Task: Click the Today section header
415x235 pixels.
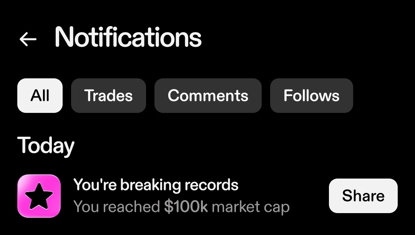Action: tap(46, 146)
